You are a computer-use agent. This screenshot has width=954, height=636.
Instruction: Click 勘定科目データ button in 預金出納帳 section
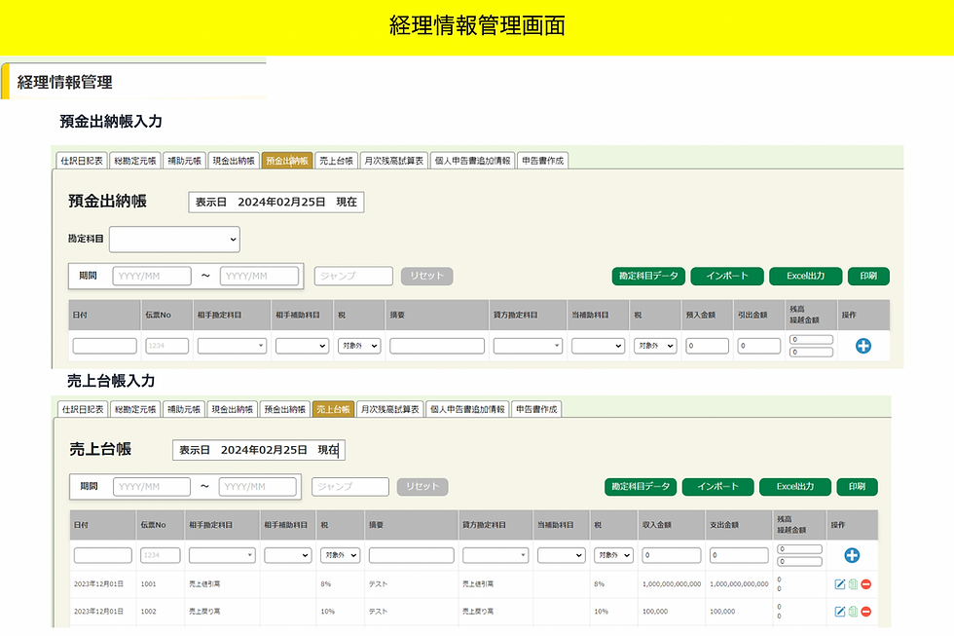tap(648, 277)
